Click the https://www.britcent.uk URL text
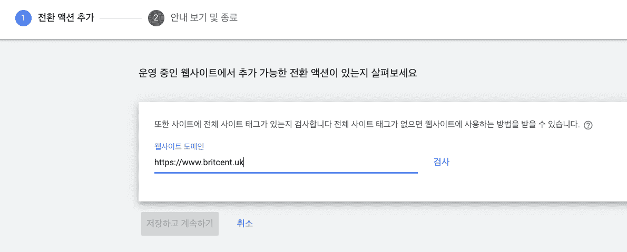 tap(199, 163)
